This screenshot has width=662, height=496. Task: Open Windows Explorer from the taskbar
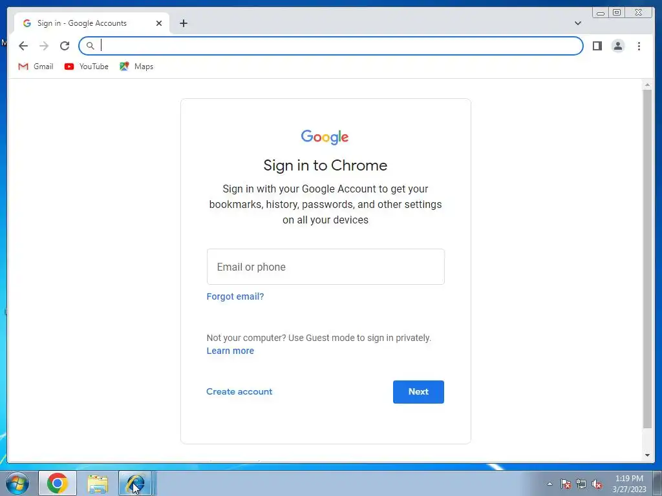point(98,484)
